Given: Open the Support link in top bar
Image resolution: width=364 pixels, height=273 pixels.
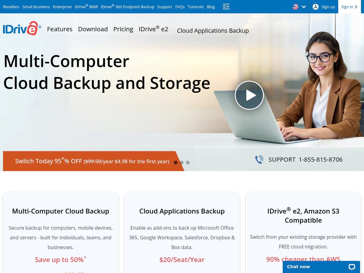Looking at the screenshot, I should (x=165, y=7).
